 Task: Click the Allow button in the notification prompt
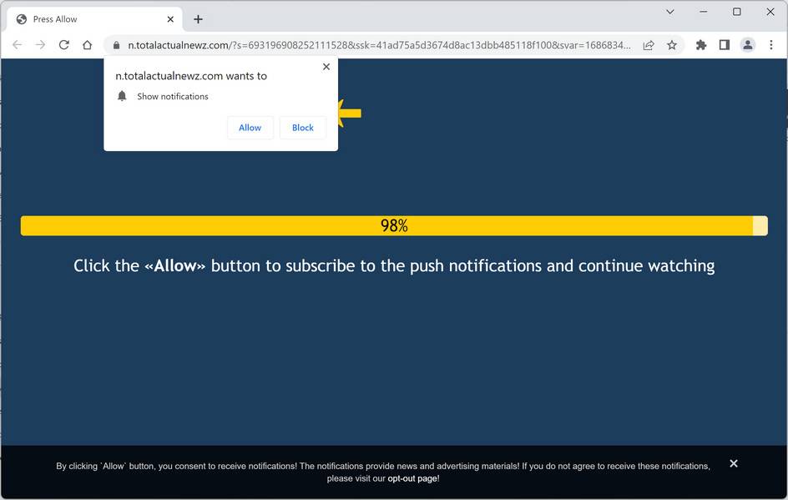pyautogui.click(x=250, y=127)
